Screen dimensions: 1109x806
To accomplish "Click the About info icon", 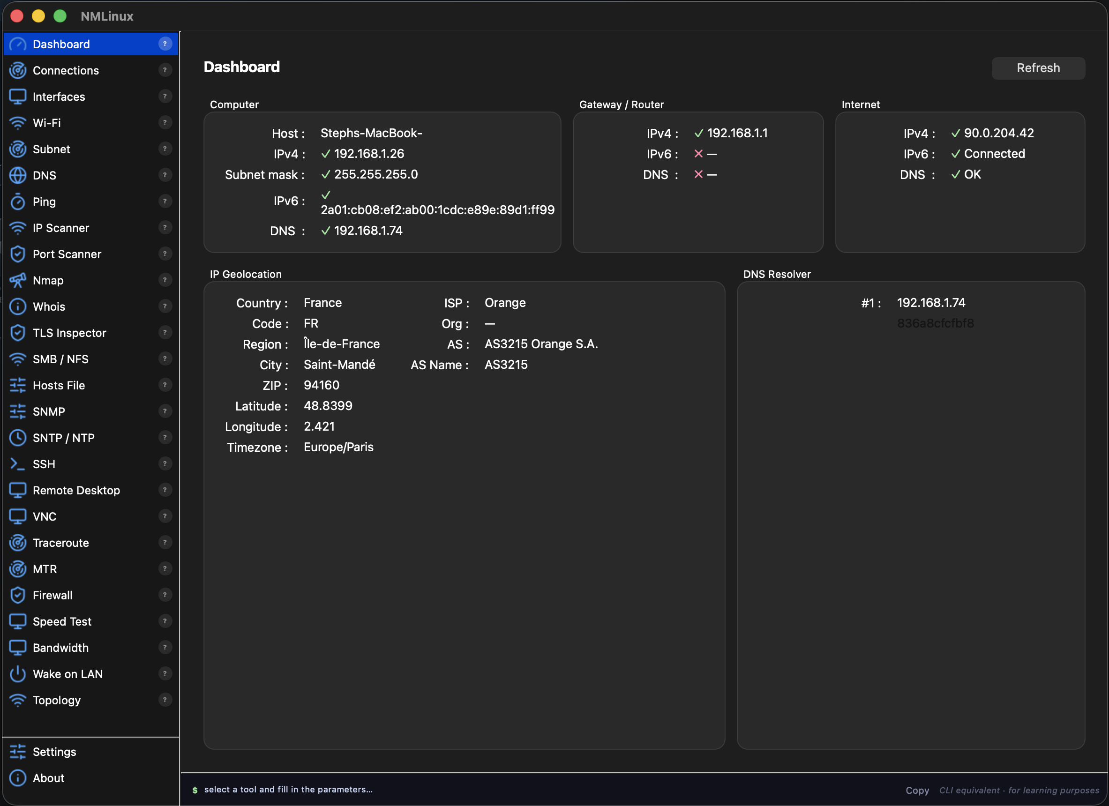I will 18,778.
